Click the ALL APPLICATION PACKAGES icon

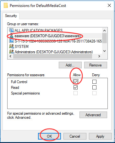(x=11, y=30)
